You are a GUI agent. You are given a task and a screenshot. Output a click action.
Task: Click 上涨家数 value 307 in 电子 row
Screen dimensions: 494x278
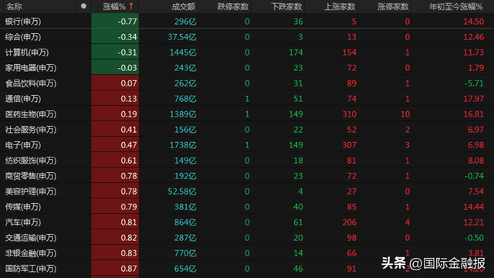350,145
